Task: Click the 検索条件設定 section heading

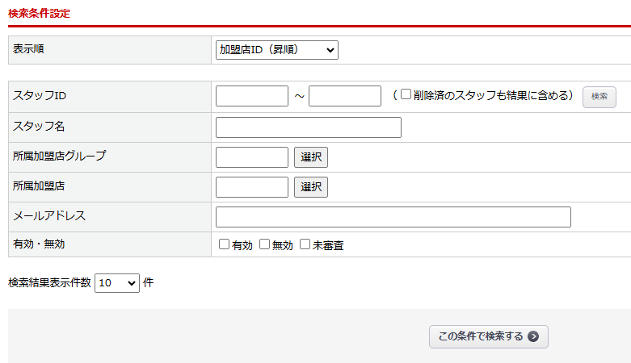Action: pyautogui.click(x=39, y=13)
